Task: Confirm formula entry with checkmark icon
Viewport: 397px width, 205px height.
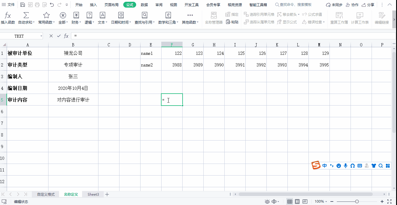Action: tap(59, 36)
